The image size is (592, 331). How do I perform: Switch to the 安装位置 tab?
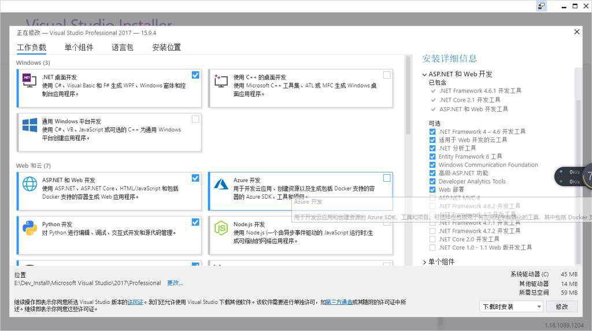[x=166, y=47]
